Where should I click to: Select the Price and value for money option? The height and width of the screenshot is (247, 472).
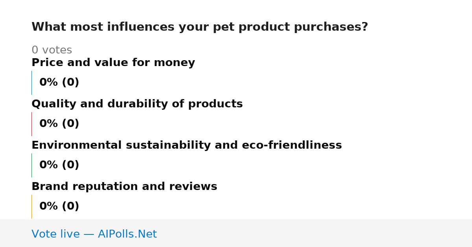113,63
